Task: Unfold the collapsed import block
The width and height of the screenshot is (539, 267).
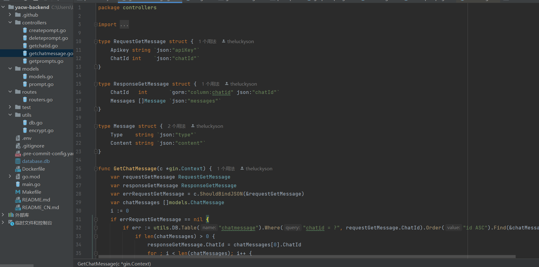Action: (x=96, y=25)
